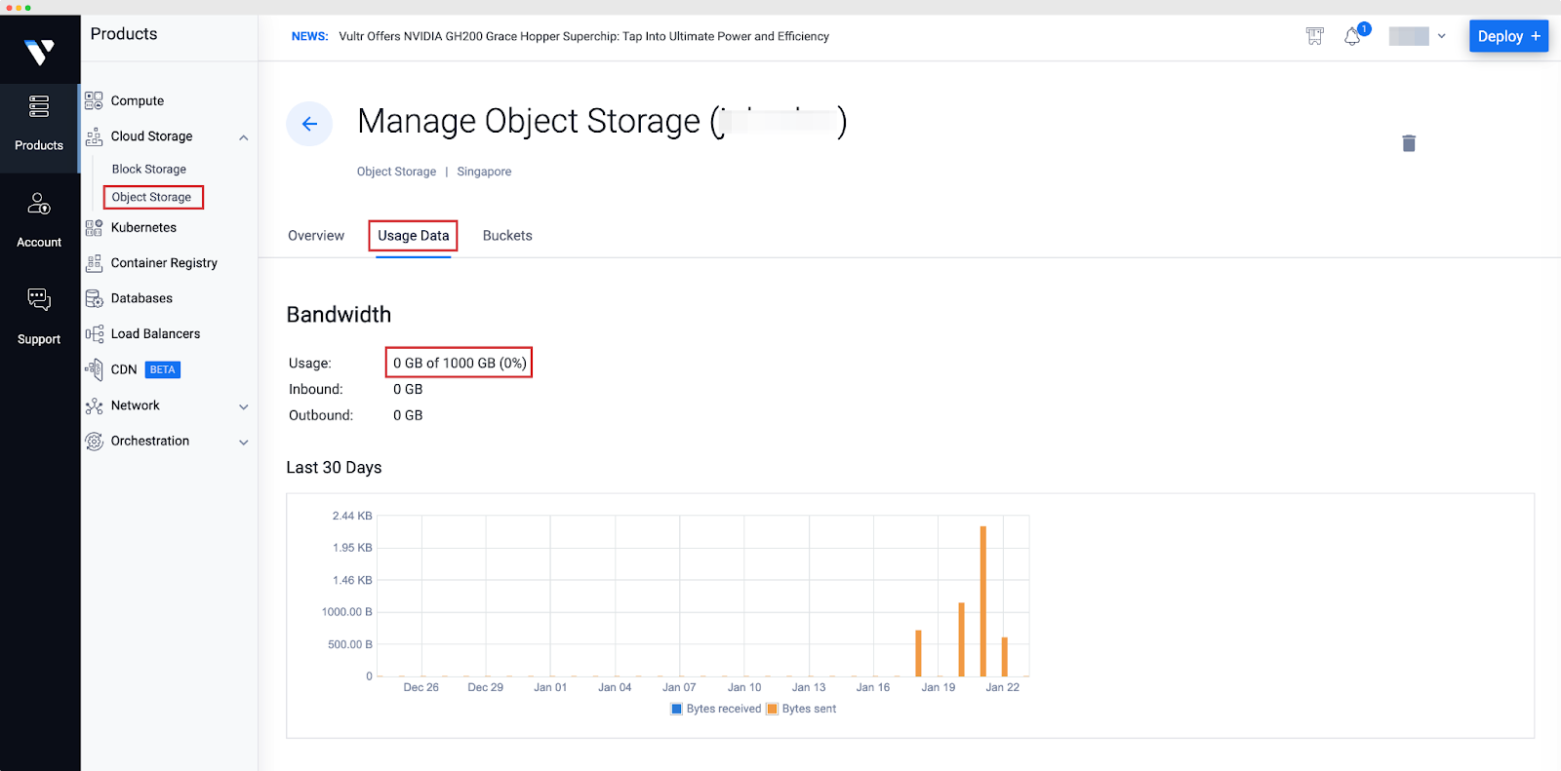Click the Inbound label

(x=316, y=389)
